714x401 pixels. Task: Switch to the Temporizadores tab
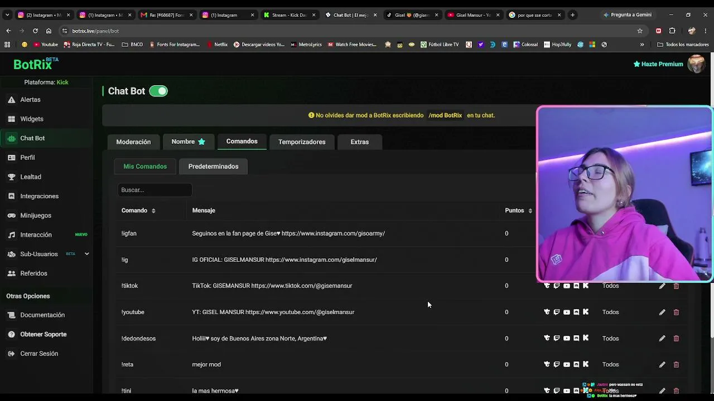pyautogui.click(x=302, y=142)
